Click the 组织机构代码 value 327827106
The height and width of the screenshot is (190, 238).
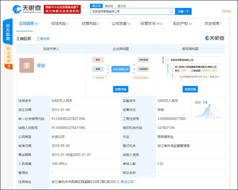tap(166, 128)
